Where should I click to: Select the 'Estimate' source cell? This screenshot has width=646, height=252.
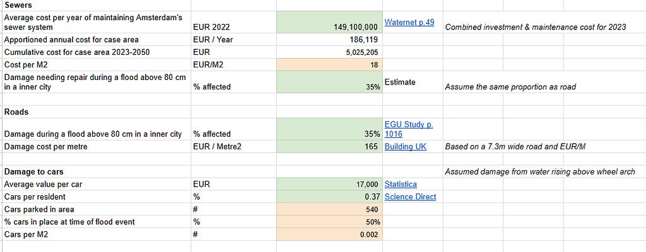coord(413,82)
